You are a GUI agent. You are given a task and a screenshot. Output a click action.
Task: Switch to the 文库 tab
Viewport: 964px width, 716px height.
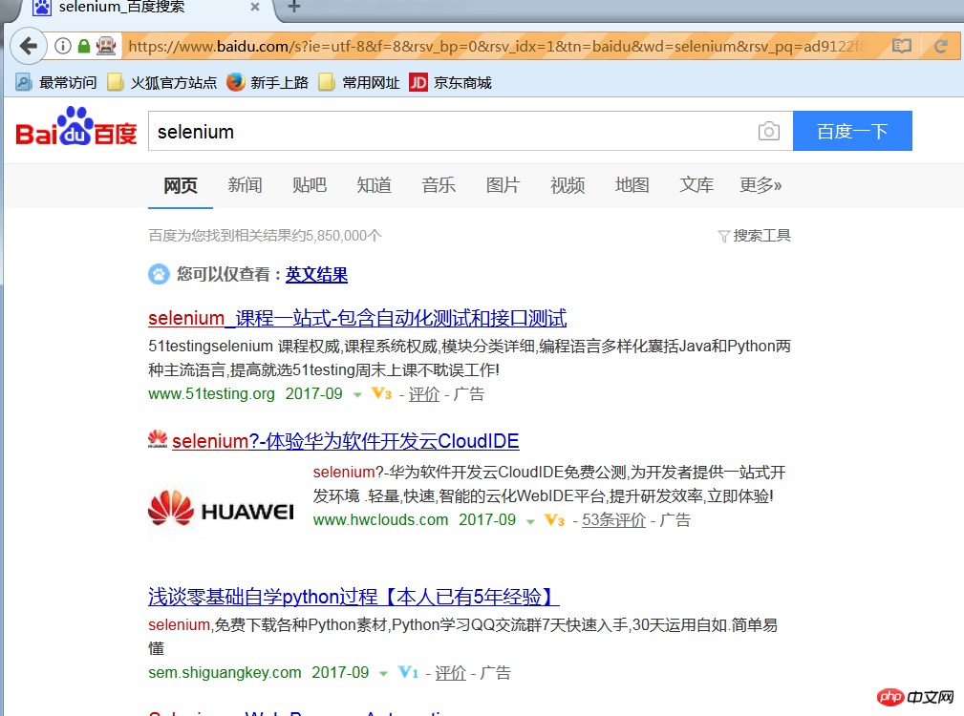tap(696, 185)
